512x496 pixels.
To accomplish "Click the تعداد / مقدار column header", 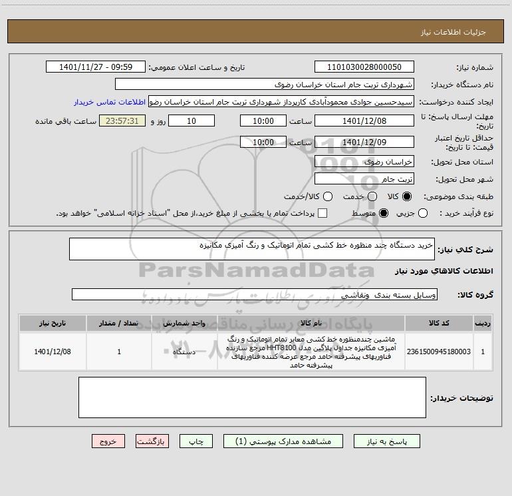I will pos(119,323).
